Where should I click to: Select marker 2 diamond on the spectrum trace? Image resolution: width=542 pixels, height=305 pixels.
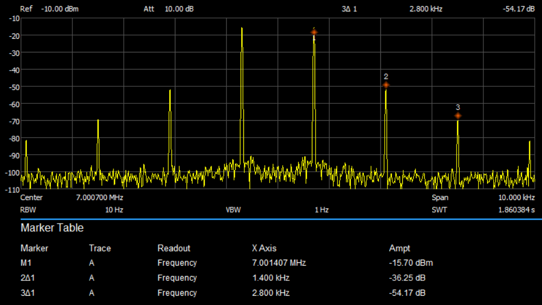[386, 85]
